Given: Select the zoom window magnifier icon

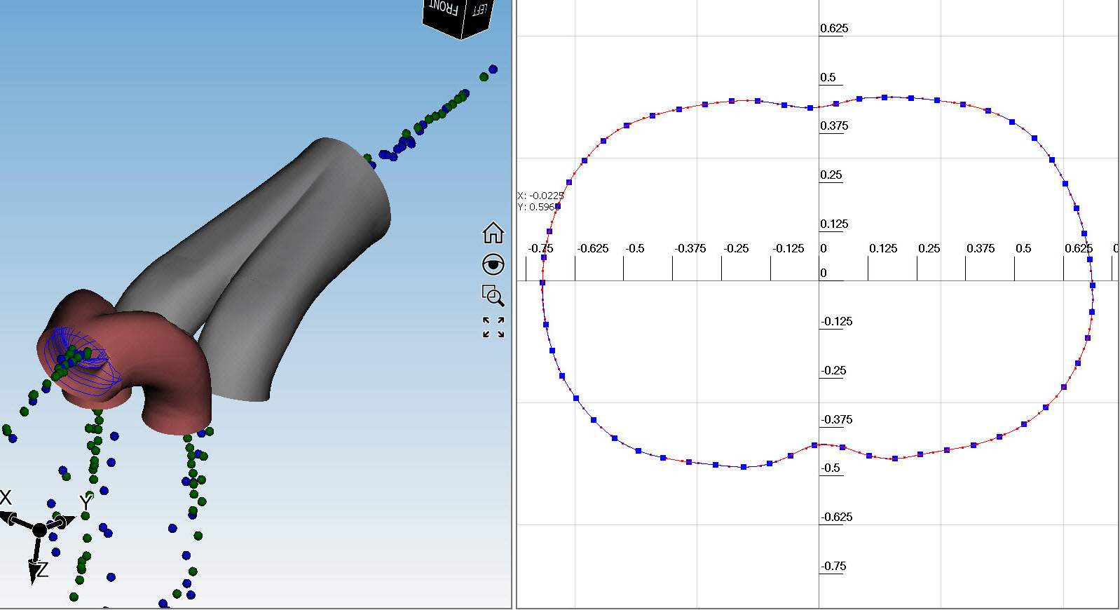Looking at the screenshot, I should [493, 295].
